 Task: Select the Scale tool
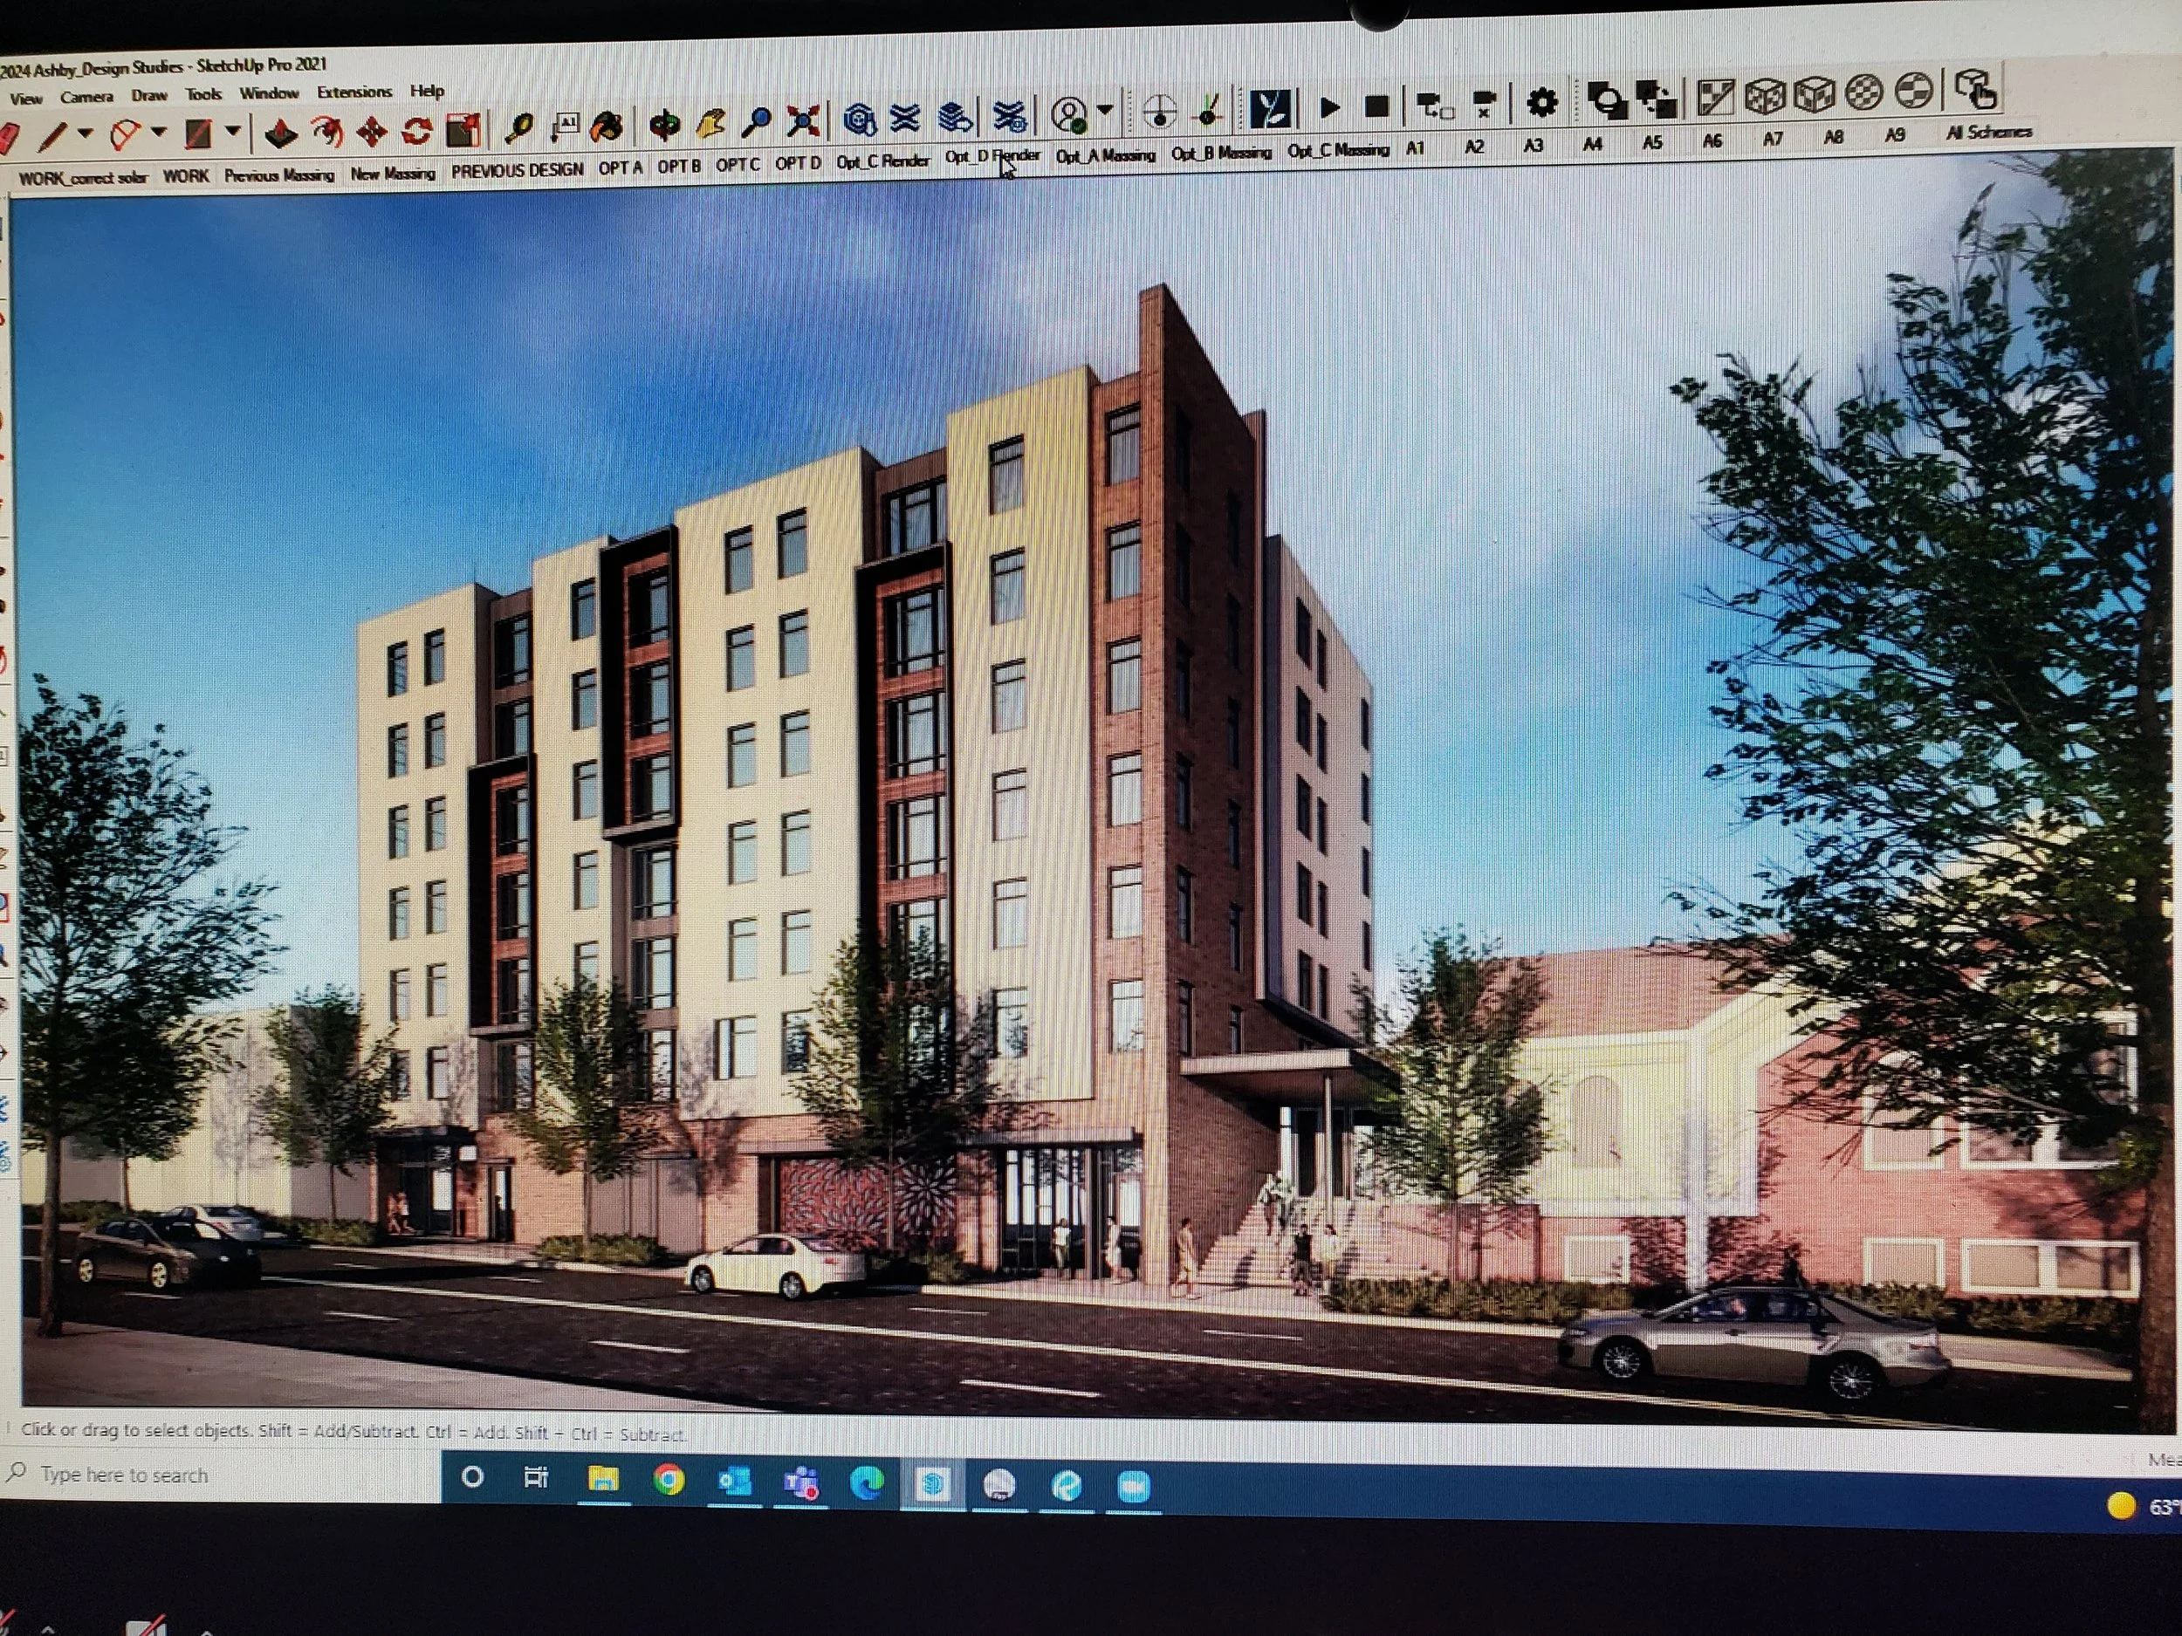pyautogui.click(x=463, y=129)
